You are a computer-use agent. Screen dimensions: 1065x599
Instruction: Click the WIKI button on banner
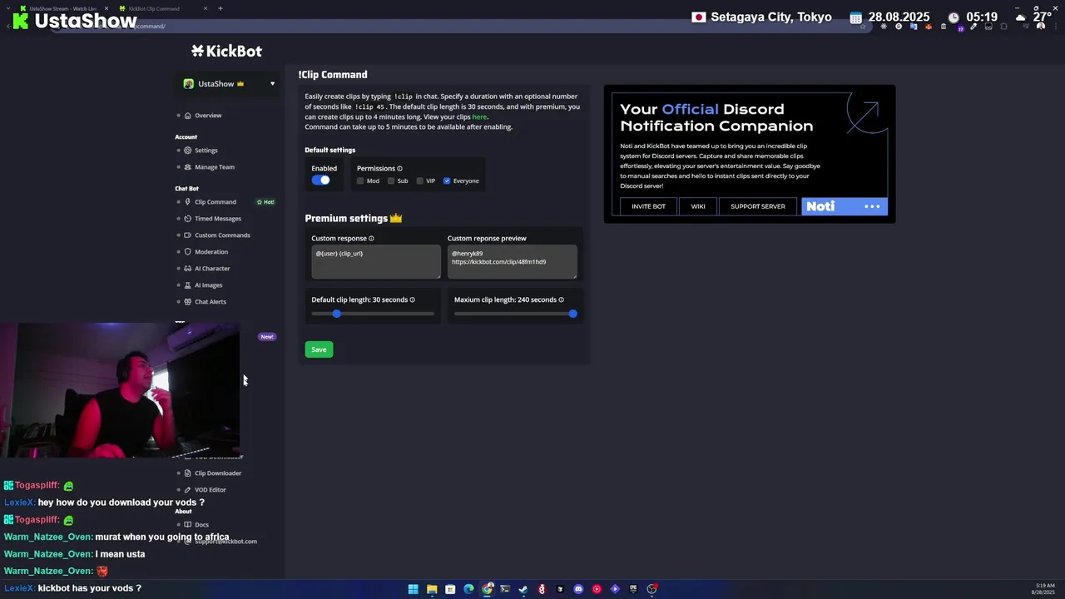(x=698, y=206)
